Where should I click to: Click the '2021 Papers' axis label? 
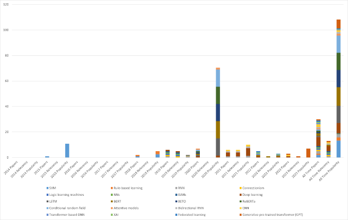[222, 168]
